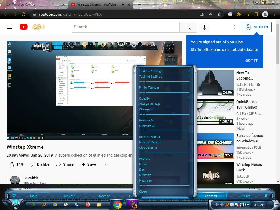Viewport: 280px width, 210px height.
Task: Open Chrome three-dot menu
Action: coord(274,14)
